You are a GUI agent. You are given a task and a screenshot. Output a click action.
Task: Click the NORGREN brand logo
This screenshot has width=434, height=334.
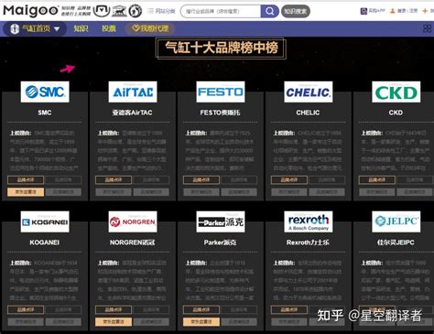[x=133, y=221]
